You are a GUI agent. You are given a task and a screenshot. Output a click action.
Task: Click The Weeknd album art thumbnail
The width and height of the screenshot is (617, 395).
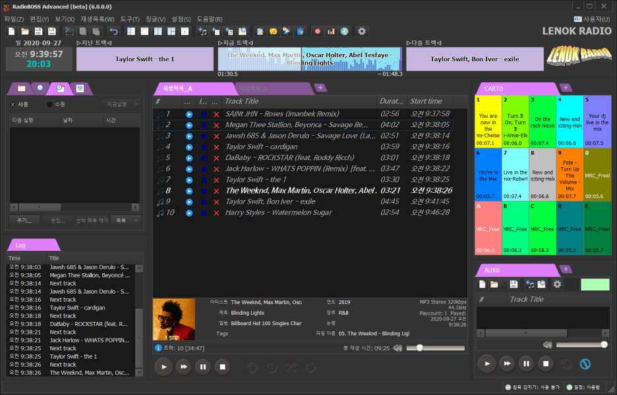coord(174,319)
